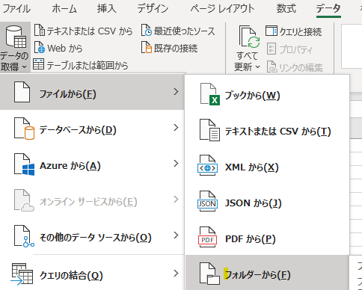Image resolution: width=362 pixels, height=290 pixels.
Task: Open すべて更新 dropdown arrow
Action: click(x=258, y=67)
